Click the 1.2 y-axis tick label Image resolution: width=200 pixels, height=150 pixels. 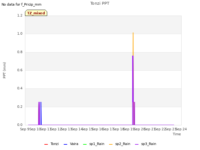pos(20,15)
